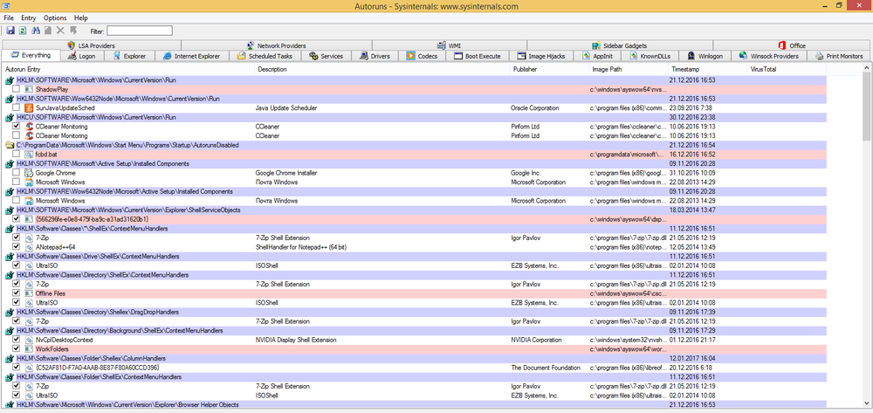The height and width of the screenshot is (413, 873).
Task: Click the Delete X toolbar icon
Action: (61, 31)
